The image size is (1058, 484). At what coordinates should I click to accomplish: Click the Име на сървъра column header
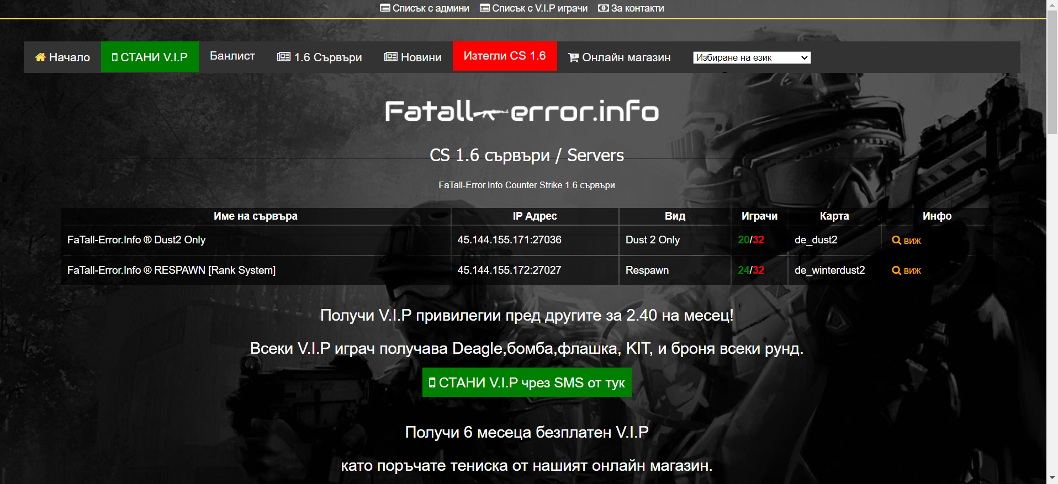(256, 216)
